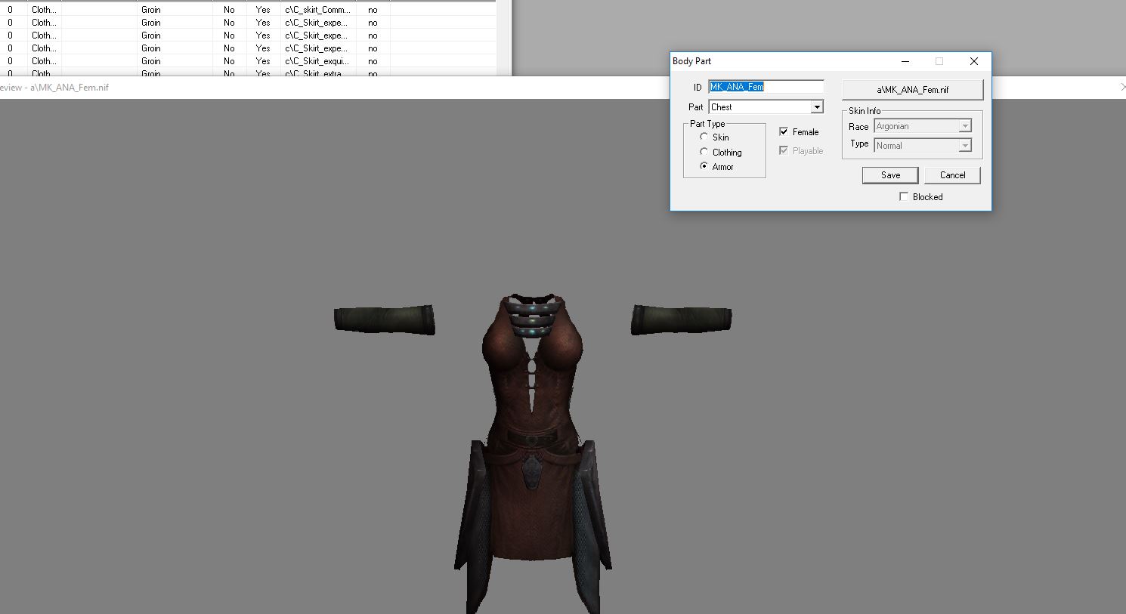Click the left bracer model in preview
Viewport: 1126px width, 614px height.
384,319
